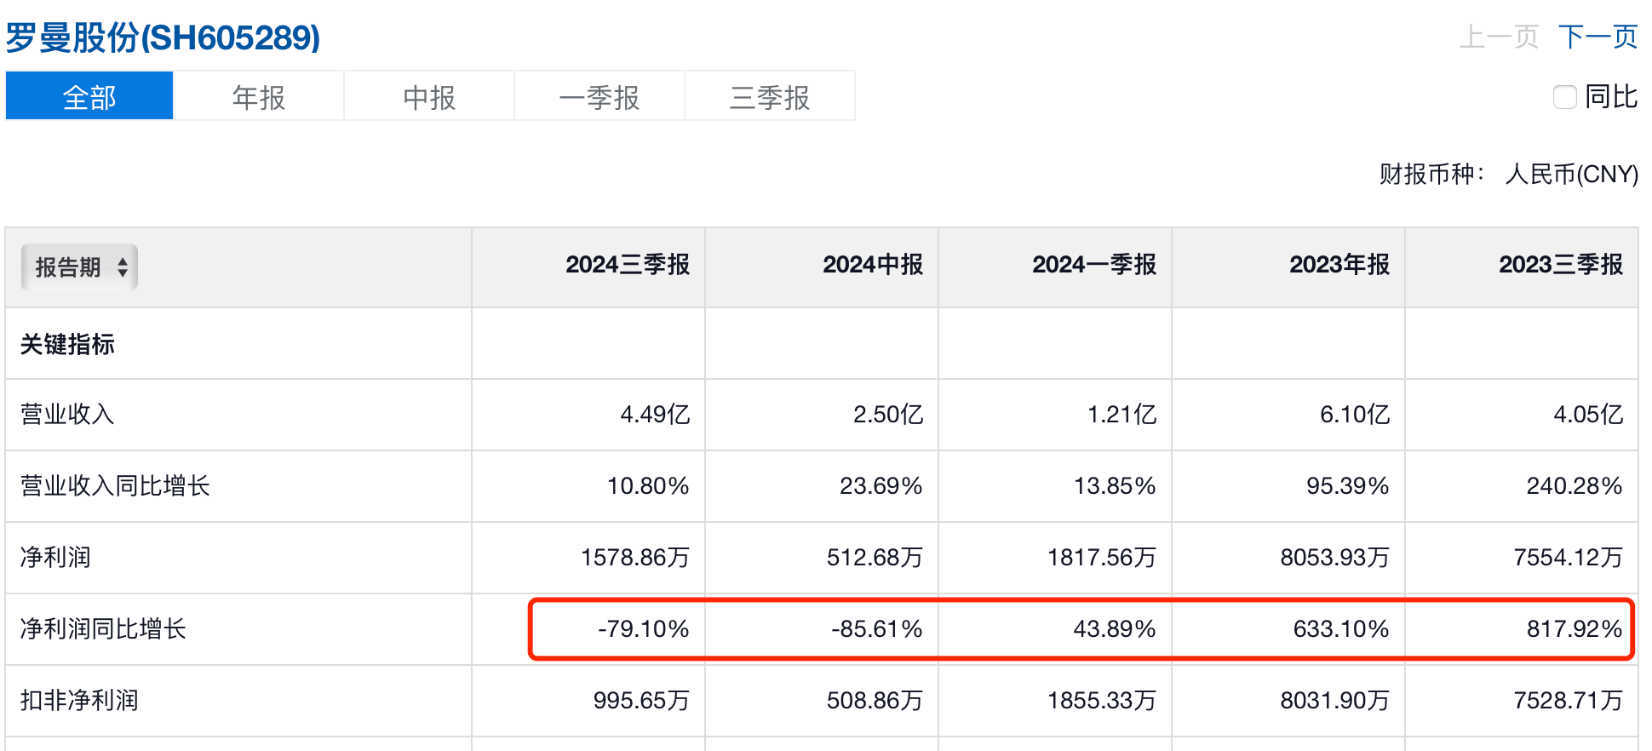Screen dimensions: 1652x751
Task: Click the 2024三季报 column header
Action: coord(628,265)
